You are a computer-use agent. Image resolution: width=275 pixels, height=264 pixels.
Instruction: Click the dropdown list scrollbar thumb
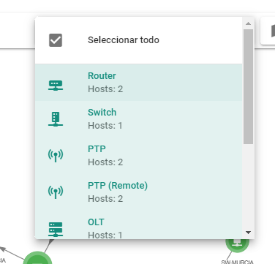point(248,86)
